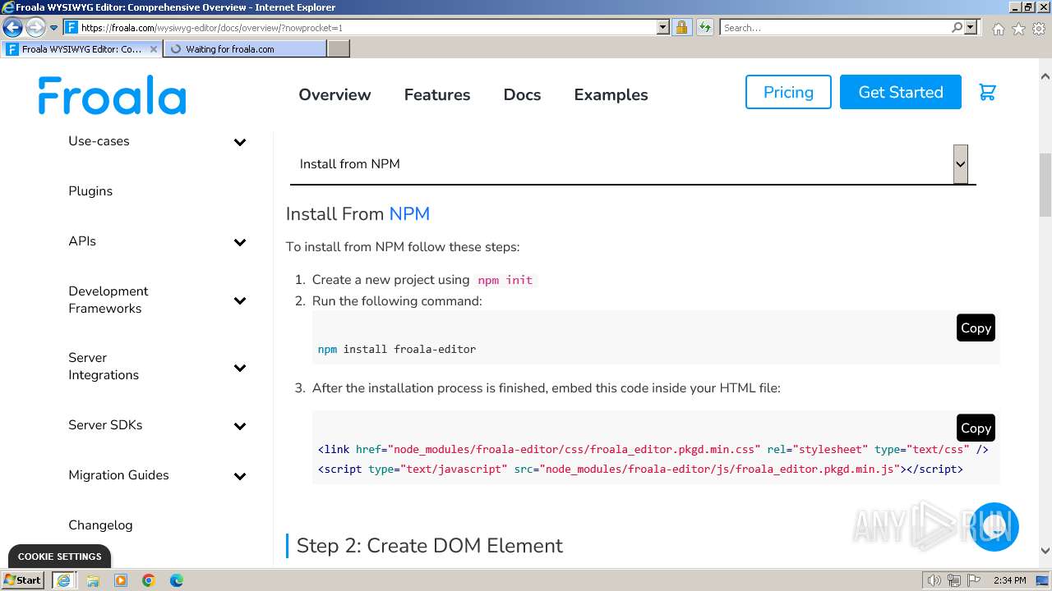
Task: Click the scrollbar up arrow
Action: pyautogui.click(x=1045, y=77)
